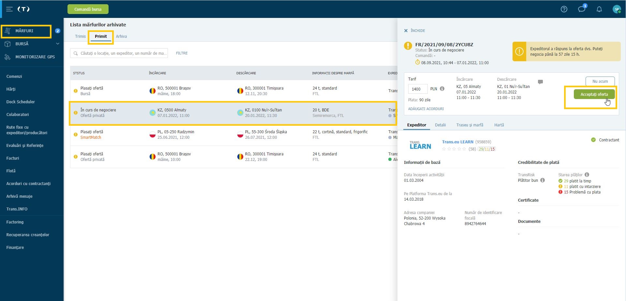Open Flotă in the sidebar

[11, 171]
